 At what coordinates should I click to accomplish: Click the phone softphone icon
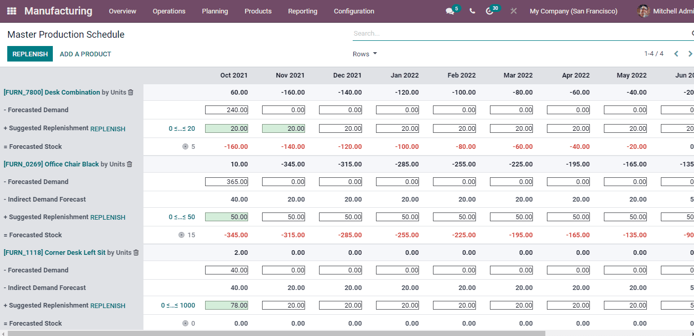(472, 11)
